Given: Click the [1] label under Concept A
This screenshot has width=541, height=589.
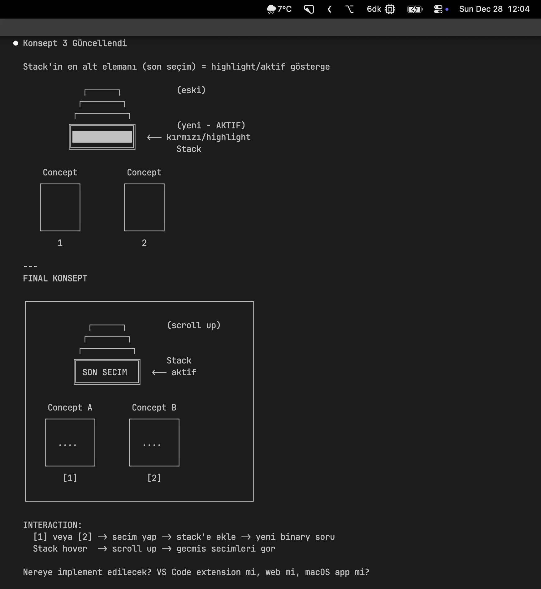Looking at the screenshot, I should [x=70, y=478].
